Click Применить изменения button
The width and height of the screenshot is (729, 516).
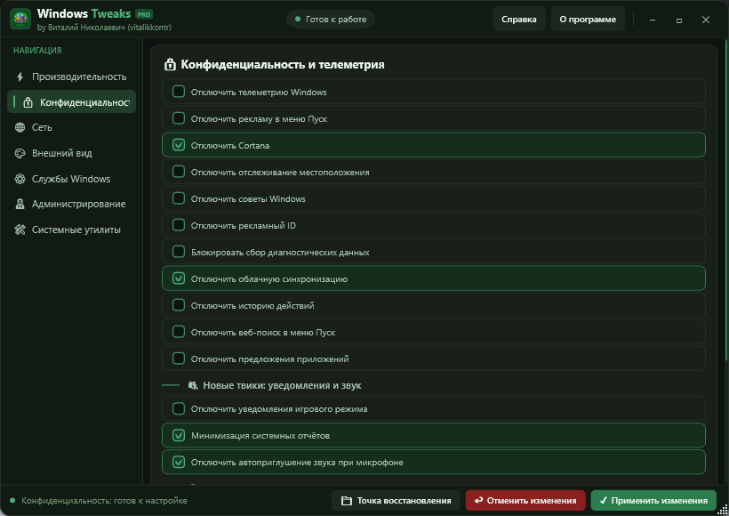(653, 501)
